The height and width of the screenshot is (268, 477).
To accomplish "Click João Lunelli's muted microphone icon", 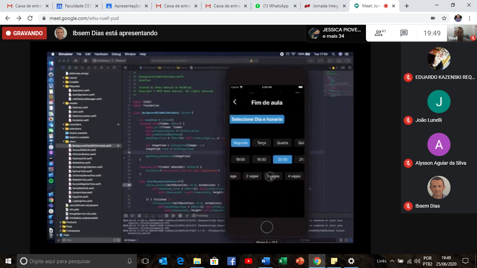I will [x=408, y=120].
